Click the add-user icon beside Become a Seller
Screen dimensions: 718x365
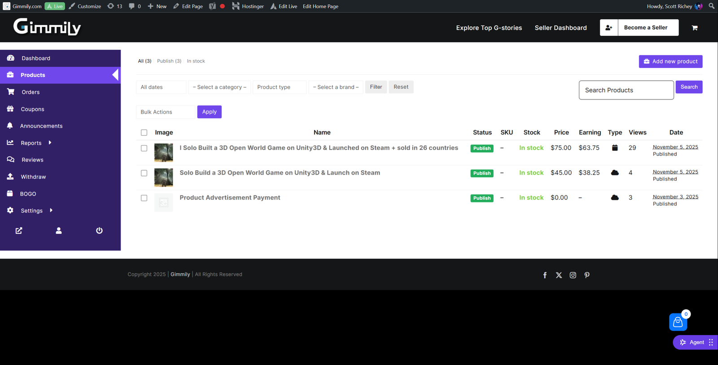(x=609, y=28)
